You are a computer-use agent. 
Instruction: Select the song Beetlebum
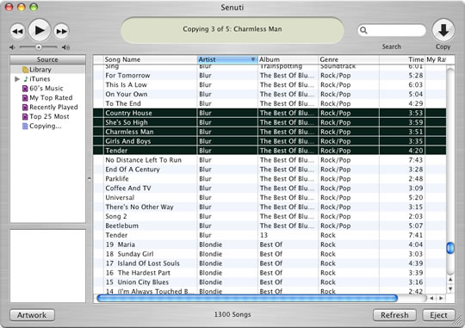tap(270, 226)
